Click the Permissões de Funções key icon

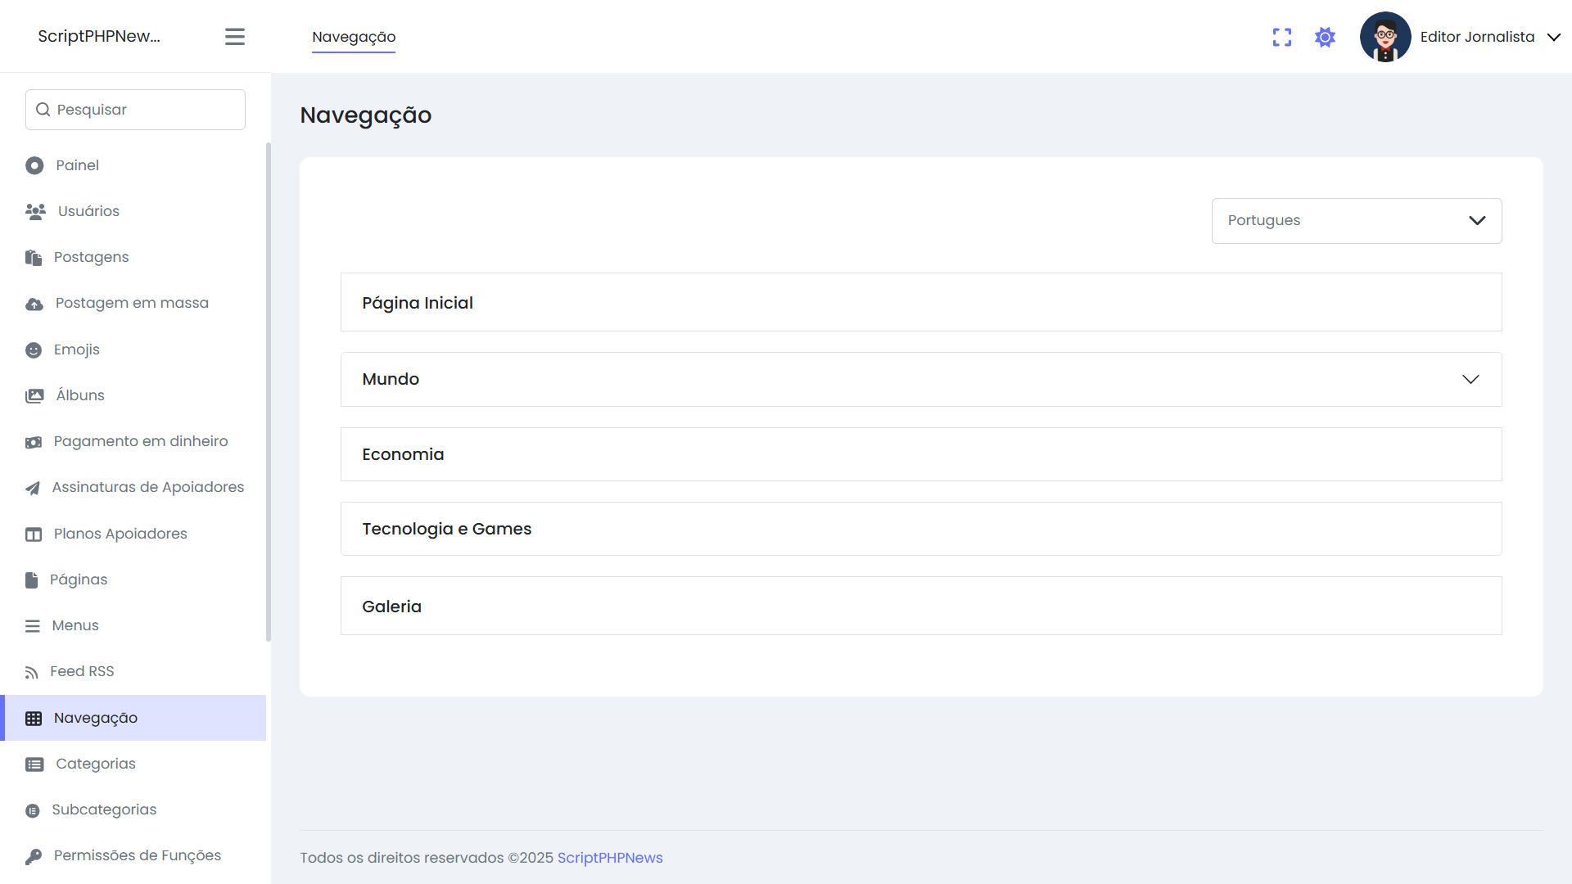34,856
